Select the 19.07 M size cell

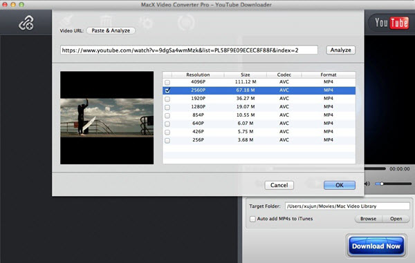point(246,107)
